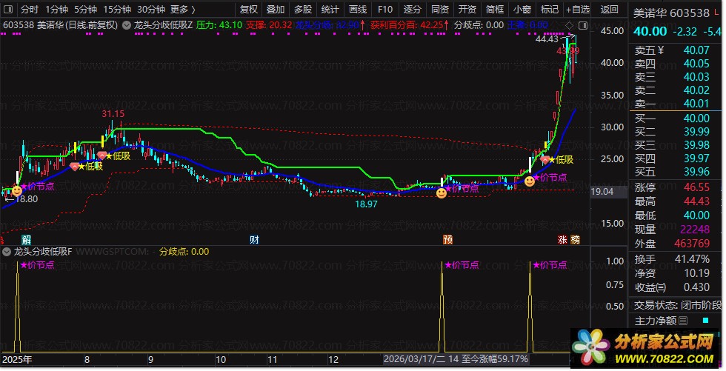Click the 榜 ranking marker icon
The height and width of the screenshot is (371, 726).
point(576,240)
